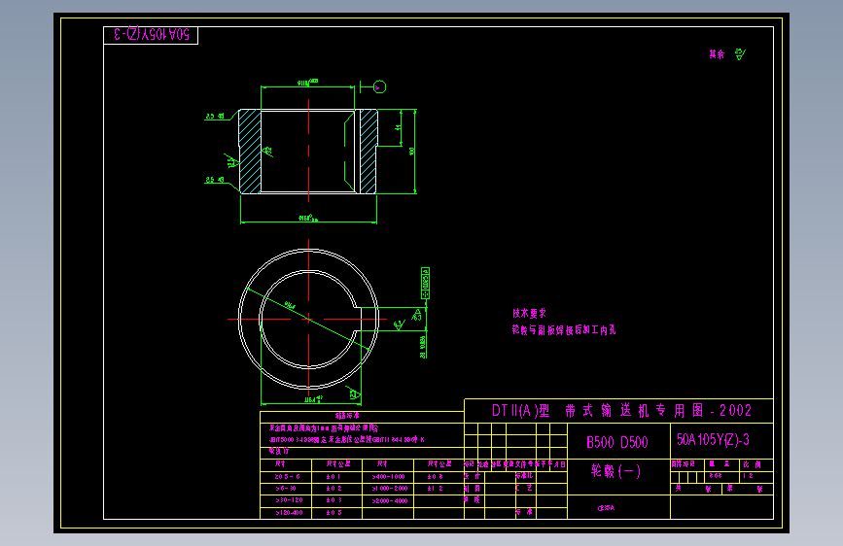Image resolution: width=843 pixels, height=546 pixels.
Task: Click the datum circle marked 'A'
Action: coord(379,86)
